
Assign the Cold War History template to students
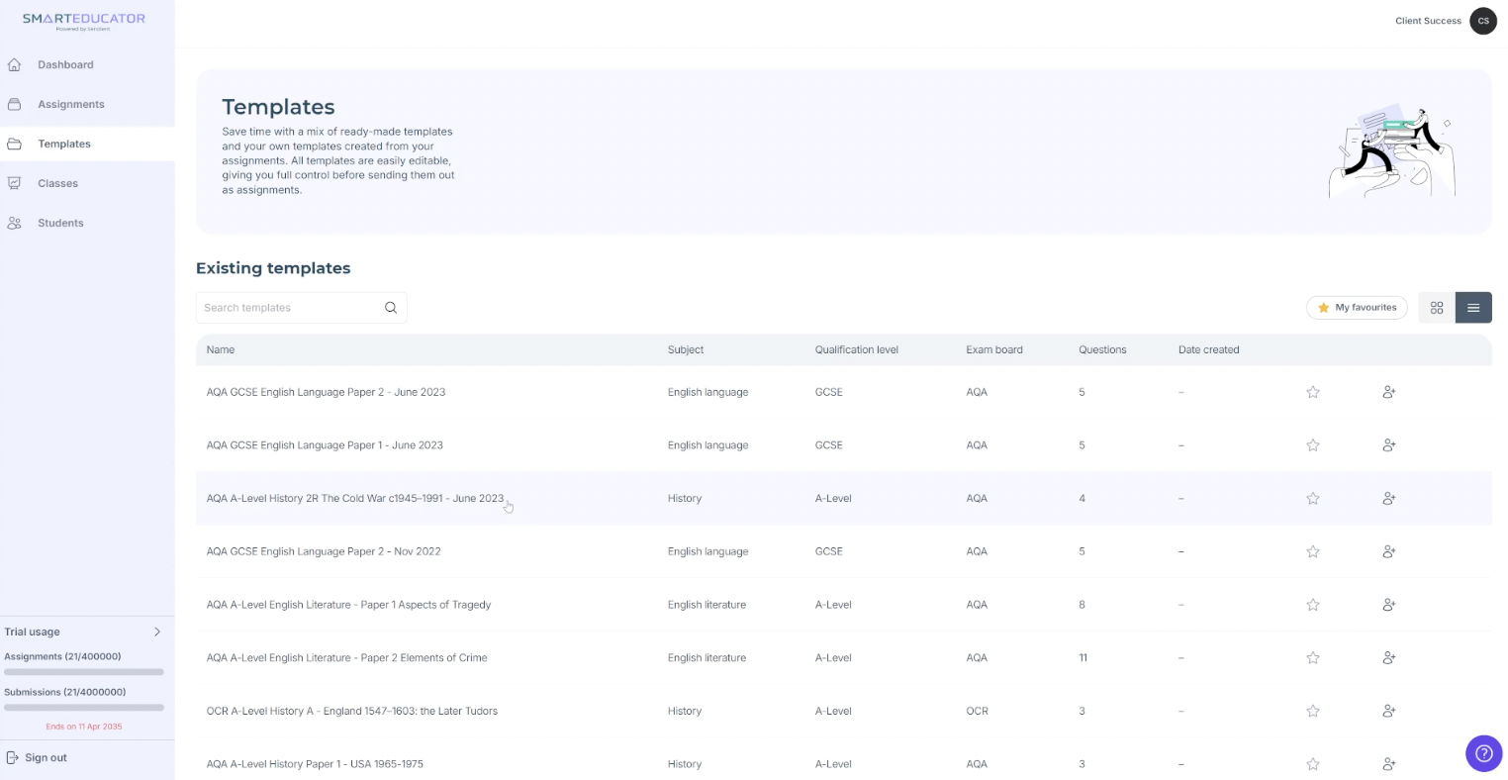coord(1388,499)
